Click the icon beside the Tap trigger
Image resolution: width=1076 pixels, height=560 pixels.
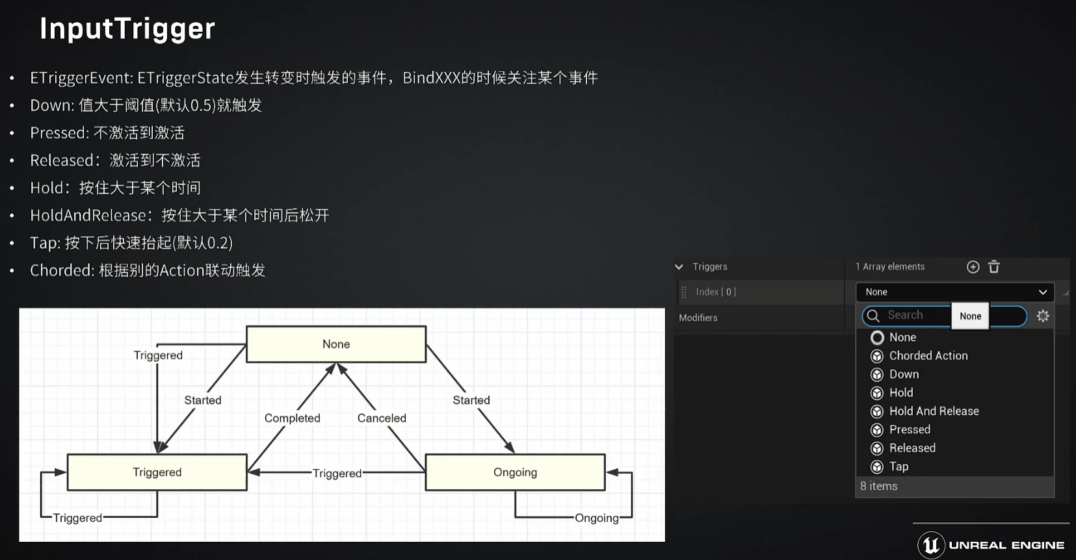(x=877, y=467)
